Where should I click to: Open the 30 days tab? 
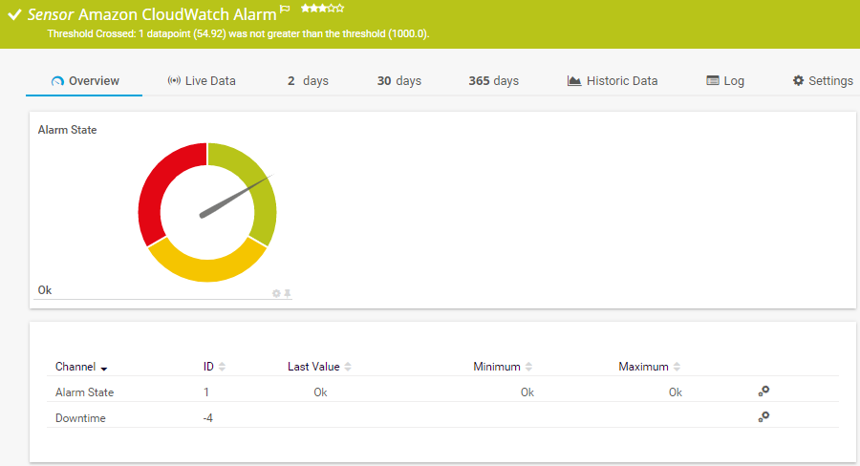[x=398, y=81]
